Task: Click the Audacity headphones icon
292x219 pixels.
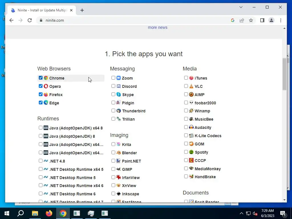Action: [x=191, y=127]
